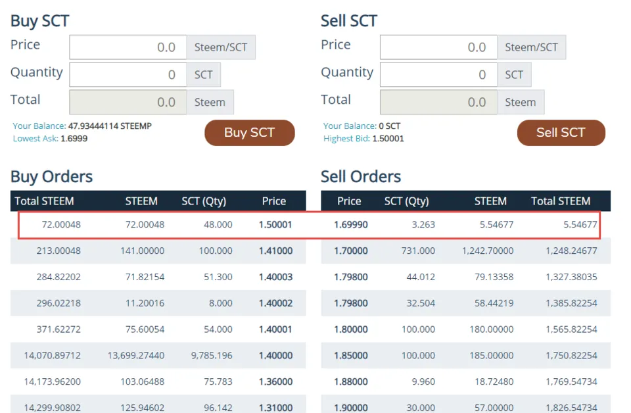
Task: Click buy order STEEM amount 141.00000
Action: 143,251
